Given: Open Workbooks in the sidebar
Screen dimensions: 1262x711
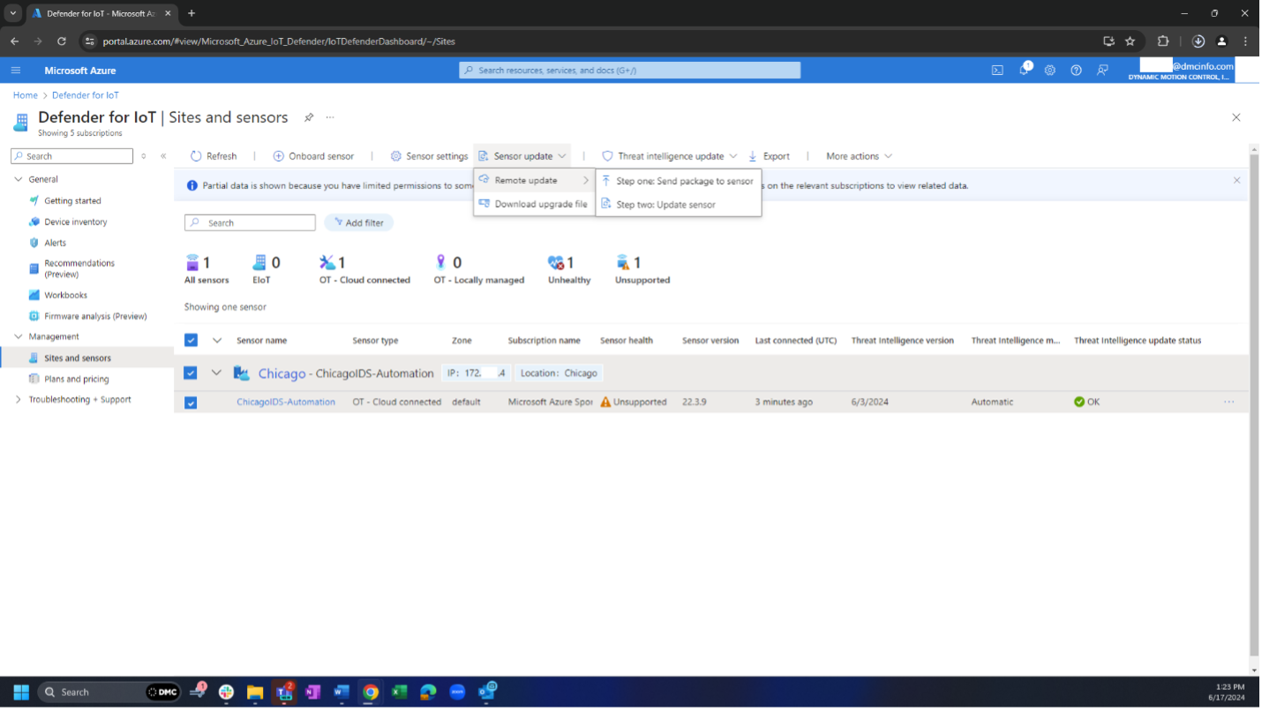Looking at the screenshot, I should [x=66, y=296].
